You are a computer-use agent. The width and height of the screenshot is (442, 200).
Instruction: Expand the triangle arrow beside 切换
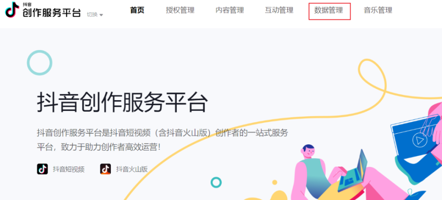(101, 15)
